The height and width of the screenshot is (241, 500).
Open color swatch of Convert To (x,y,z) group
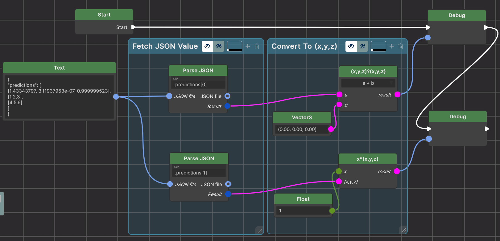tap(378, 46)
